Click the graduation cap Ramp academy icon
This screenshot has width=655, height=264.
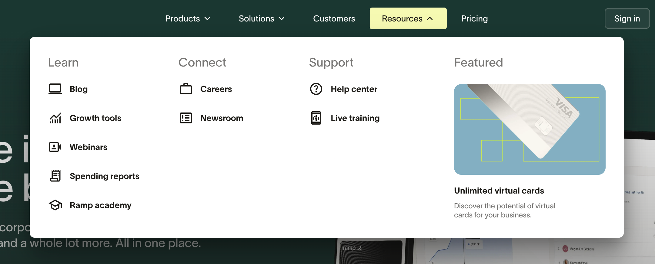coord(55,205)
